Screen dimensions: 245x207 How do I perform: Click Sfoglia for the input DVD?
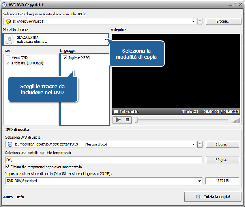click(x=224, y=21)
